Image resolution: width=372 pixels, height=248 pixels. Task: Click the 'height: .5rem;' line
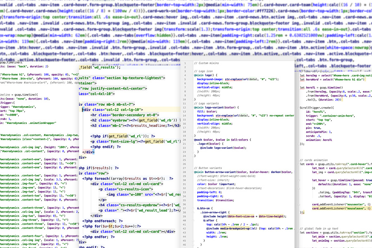coord(217,236)
